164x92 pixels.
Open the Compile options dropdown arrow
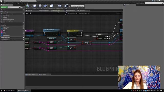point(31,7)
